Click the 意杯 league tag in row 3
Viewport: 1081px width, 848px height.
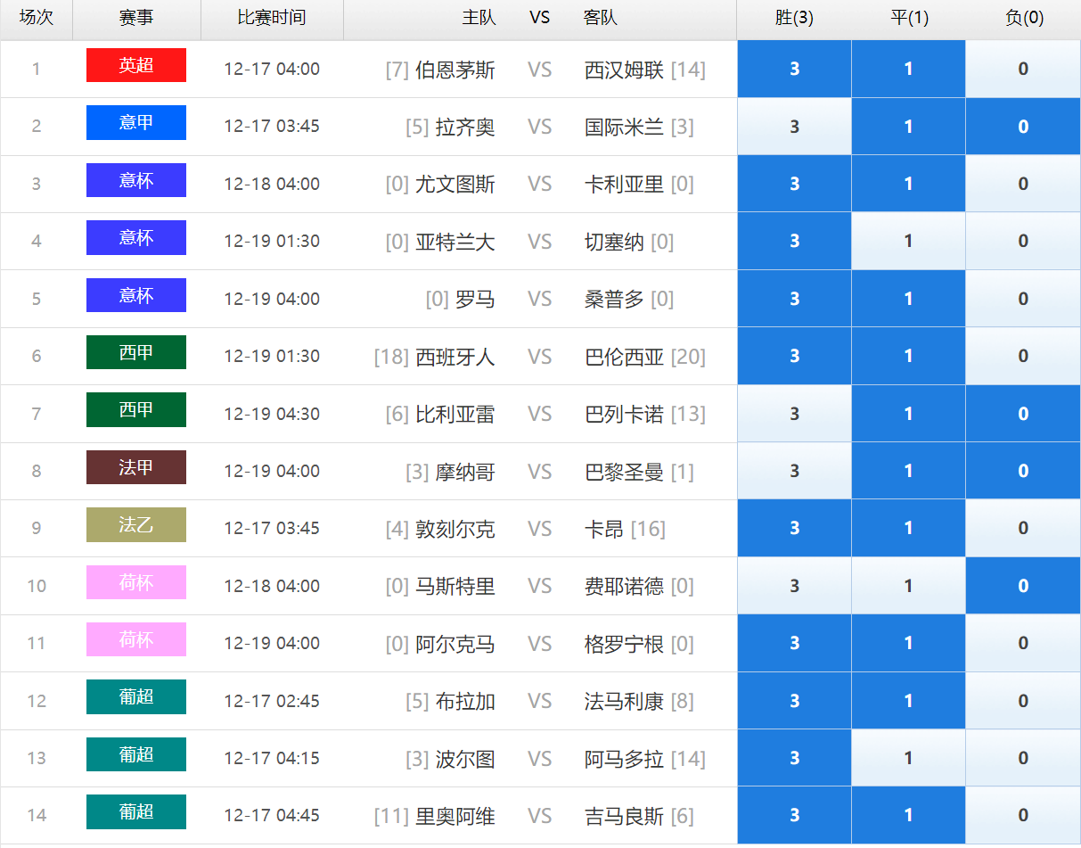click(136, 180)
